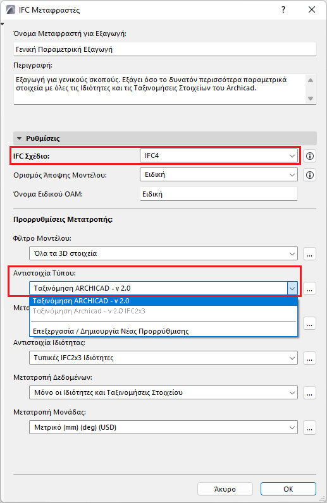The height and width of the screenshot is (503, 327).
Task: Click the small arrow at the dialog's top-left corner
Action: (3, 24)
